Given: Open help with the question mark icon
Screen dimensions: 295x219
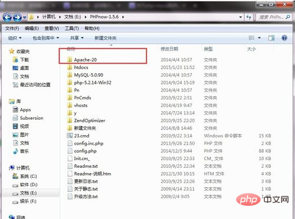Looking at the screenshot, I should (x=284, y=37).
